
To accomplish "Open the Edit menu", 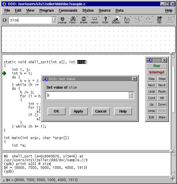I will pos(18,10).
